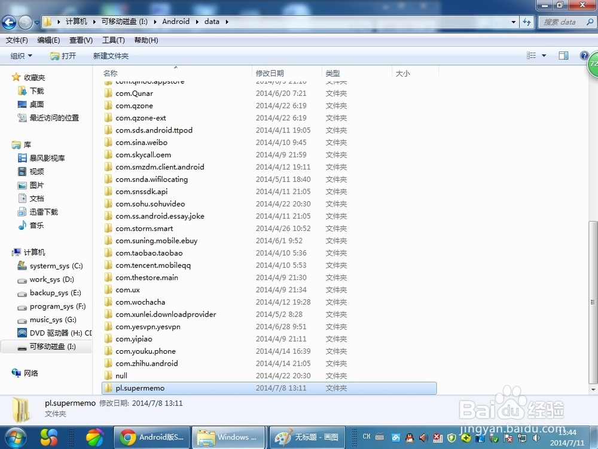Viewport: 598px width, 449px height.
Task: Select the com.taobao.taobao folder icon
Action: click(108, 253)
